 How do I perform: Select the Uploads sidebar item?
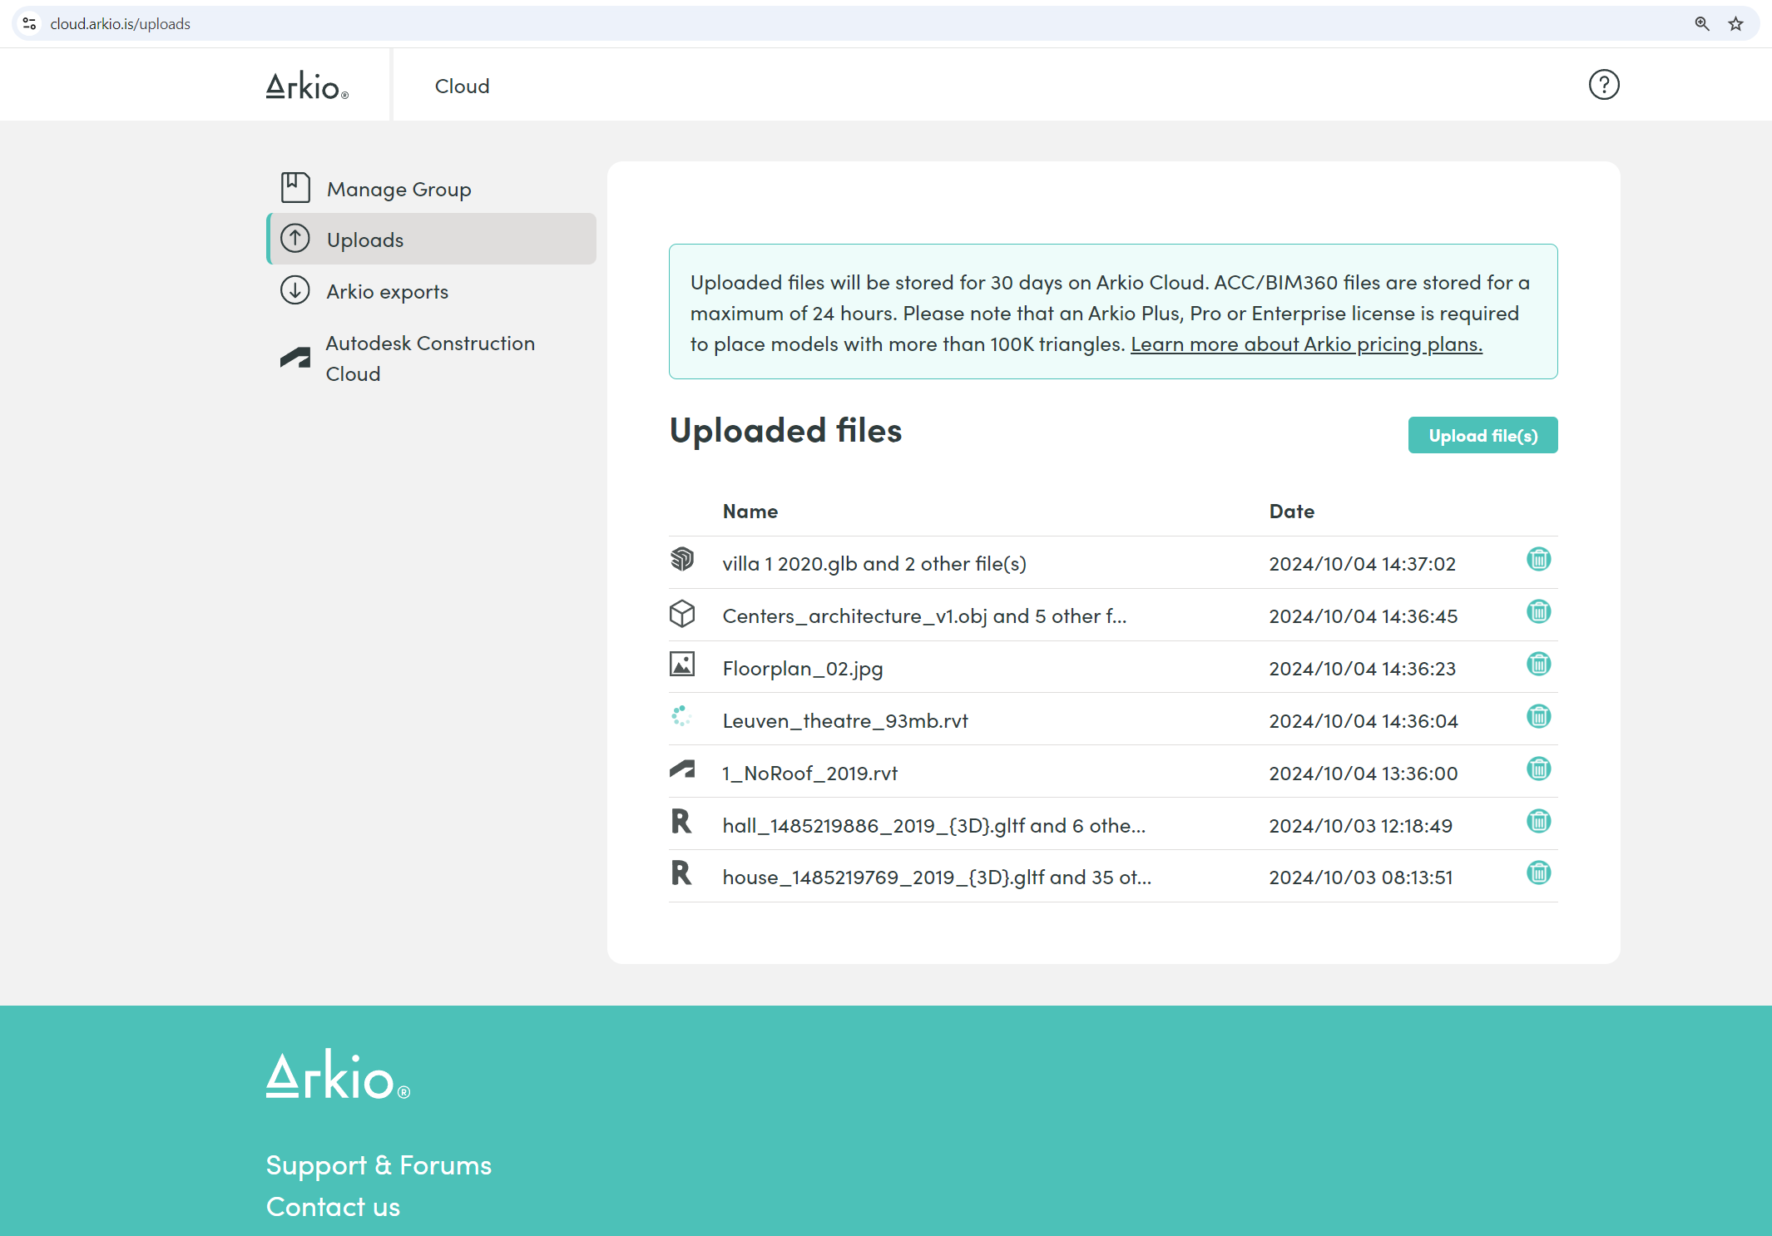431,240
